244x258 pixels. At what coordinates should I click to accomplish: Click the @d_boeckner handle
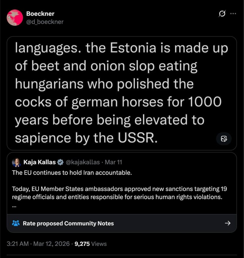coord(45,22)
